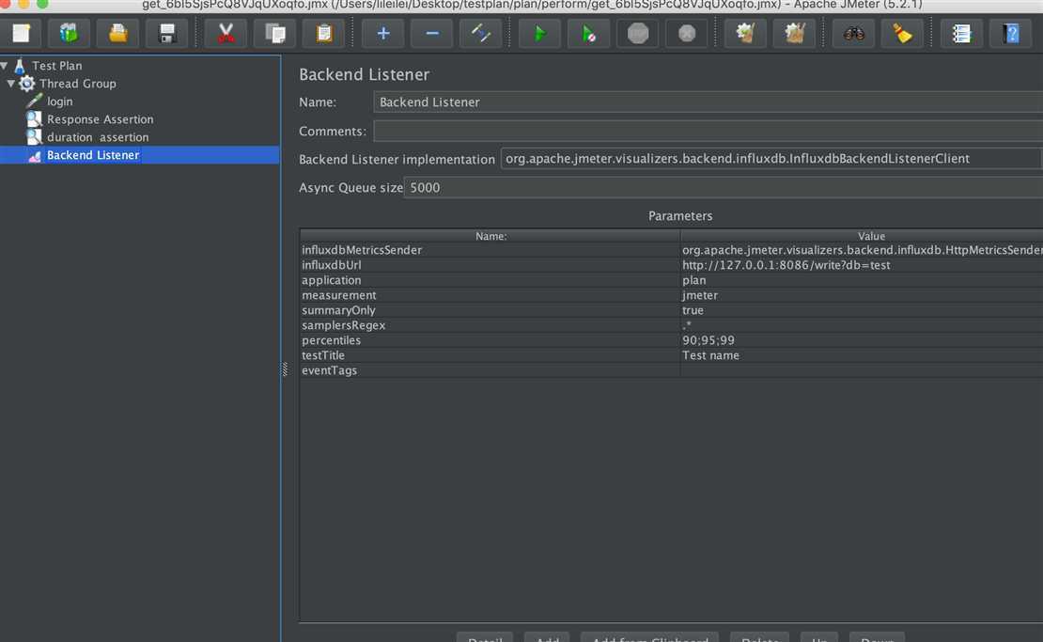Screen dimensions: 1043x642
Task: Click the Name text field
Action: click(x=705, y=102)
